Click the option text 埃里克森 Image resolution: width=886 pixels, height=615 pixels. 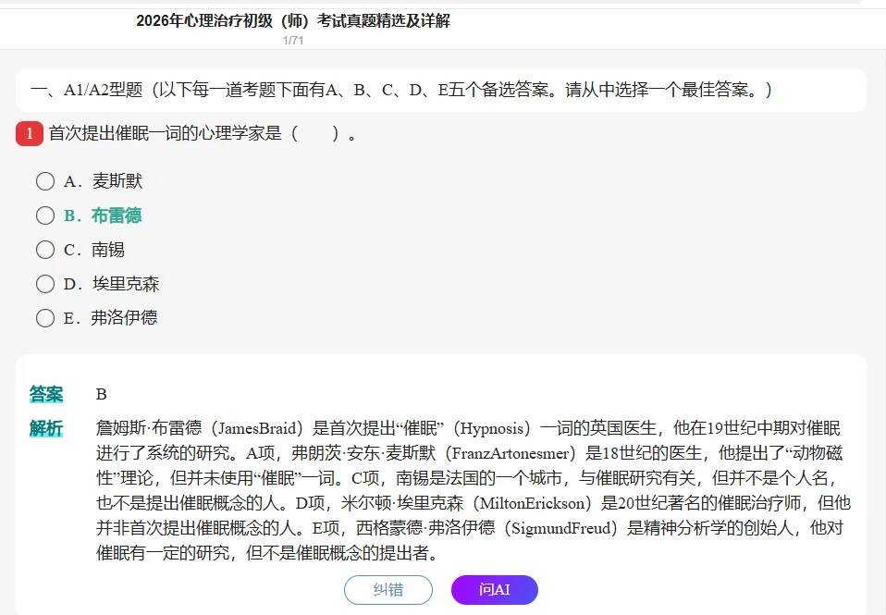point(126,284)
